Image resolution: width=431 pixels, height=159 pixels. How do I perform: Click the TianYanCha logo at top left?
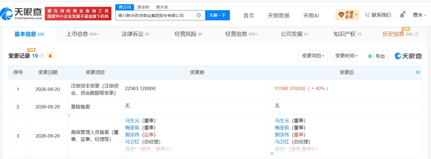[x=22, y=13]
